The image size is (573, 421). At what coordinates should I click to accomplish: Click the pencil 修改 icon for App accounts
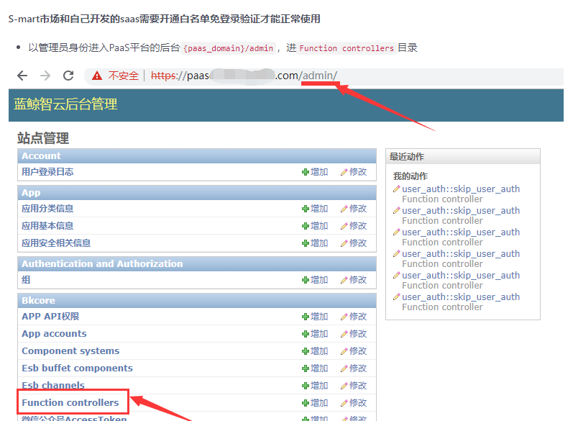(x=344, y=334)
